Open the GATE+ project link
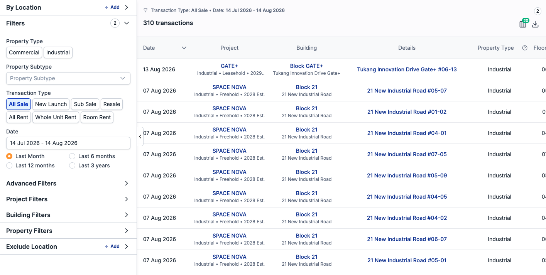 pyautogui.click(x=230, y=66)
